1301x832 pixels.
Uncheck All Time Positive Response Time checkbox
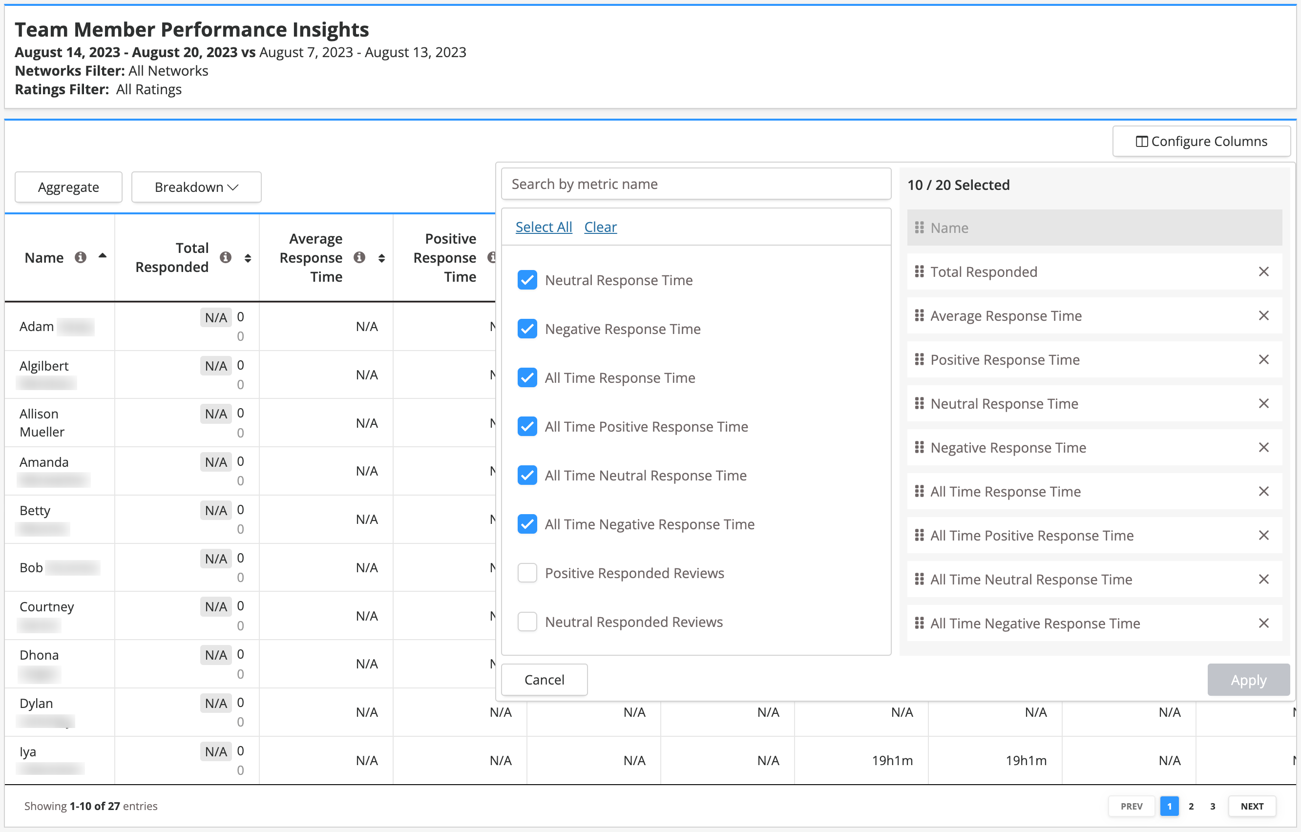(527, 427)
